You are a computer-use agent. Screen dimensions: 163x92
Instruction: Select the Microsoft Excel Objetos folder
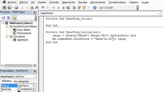tap(25, 26)
